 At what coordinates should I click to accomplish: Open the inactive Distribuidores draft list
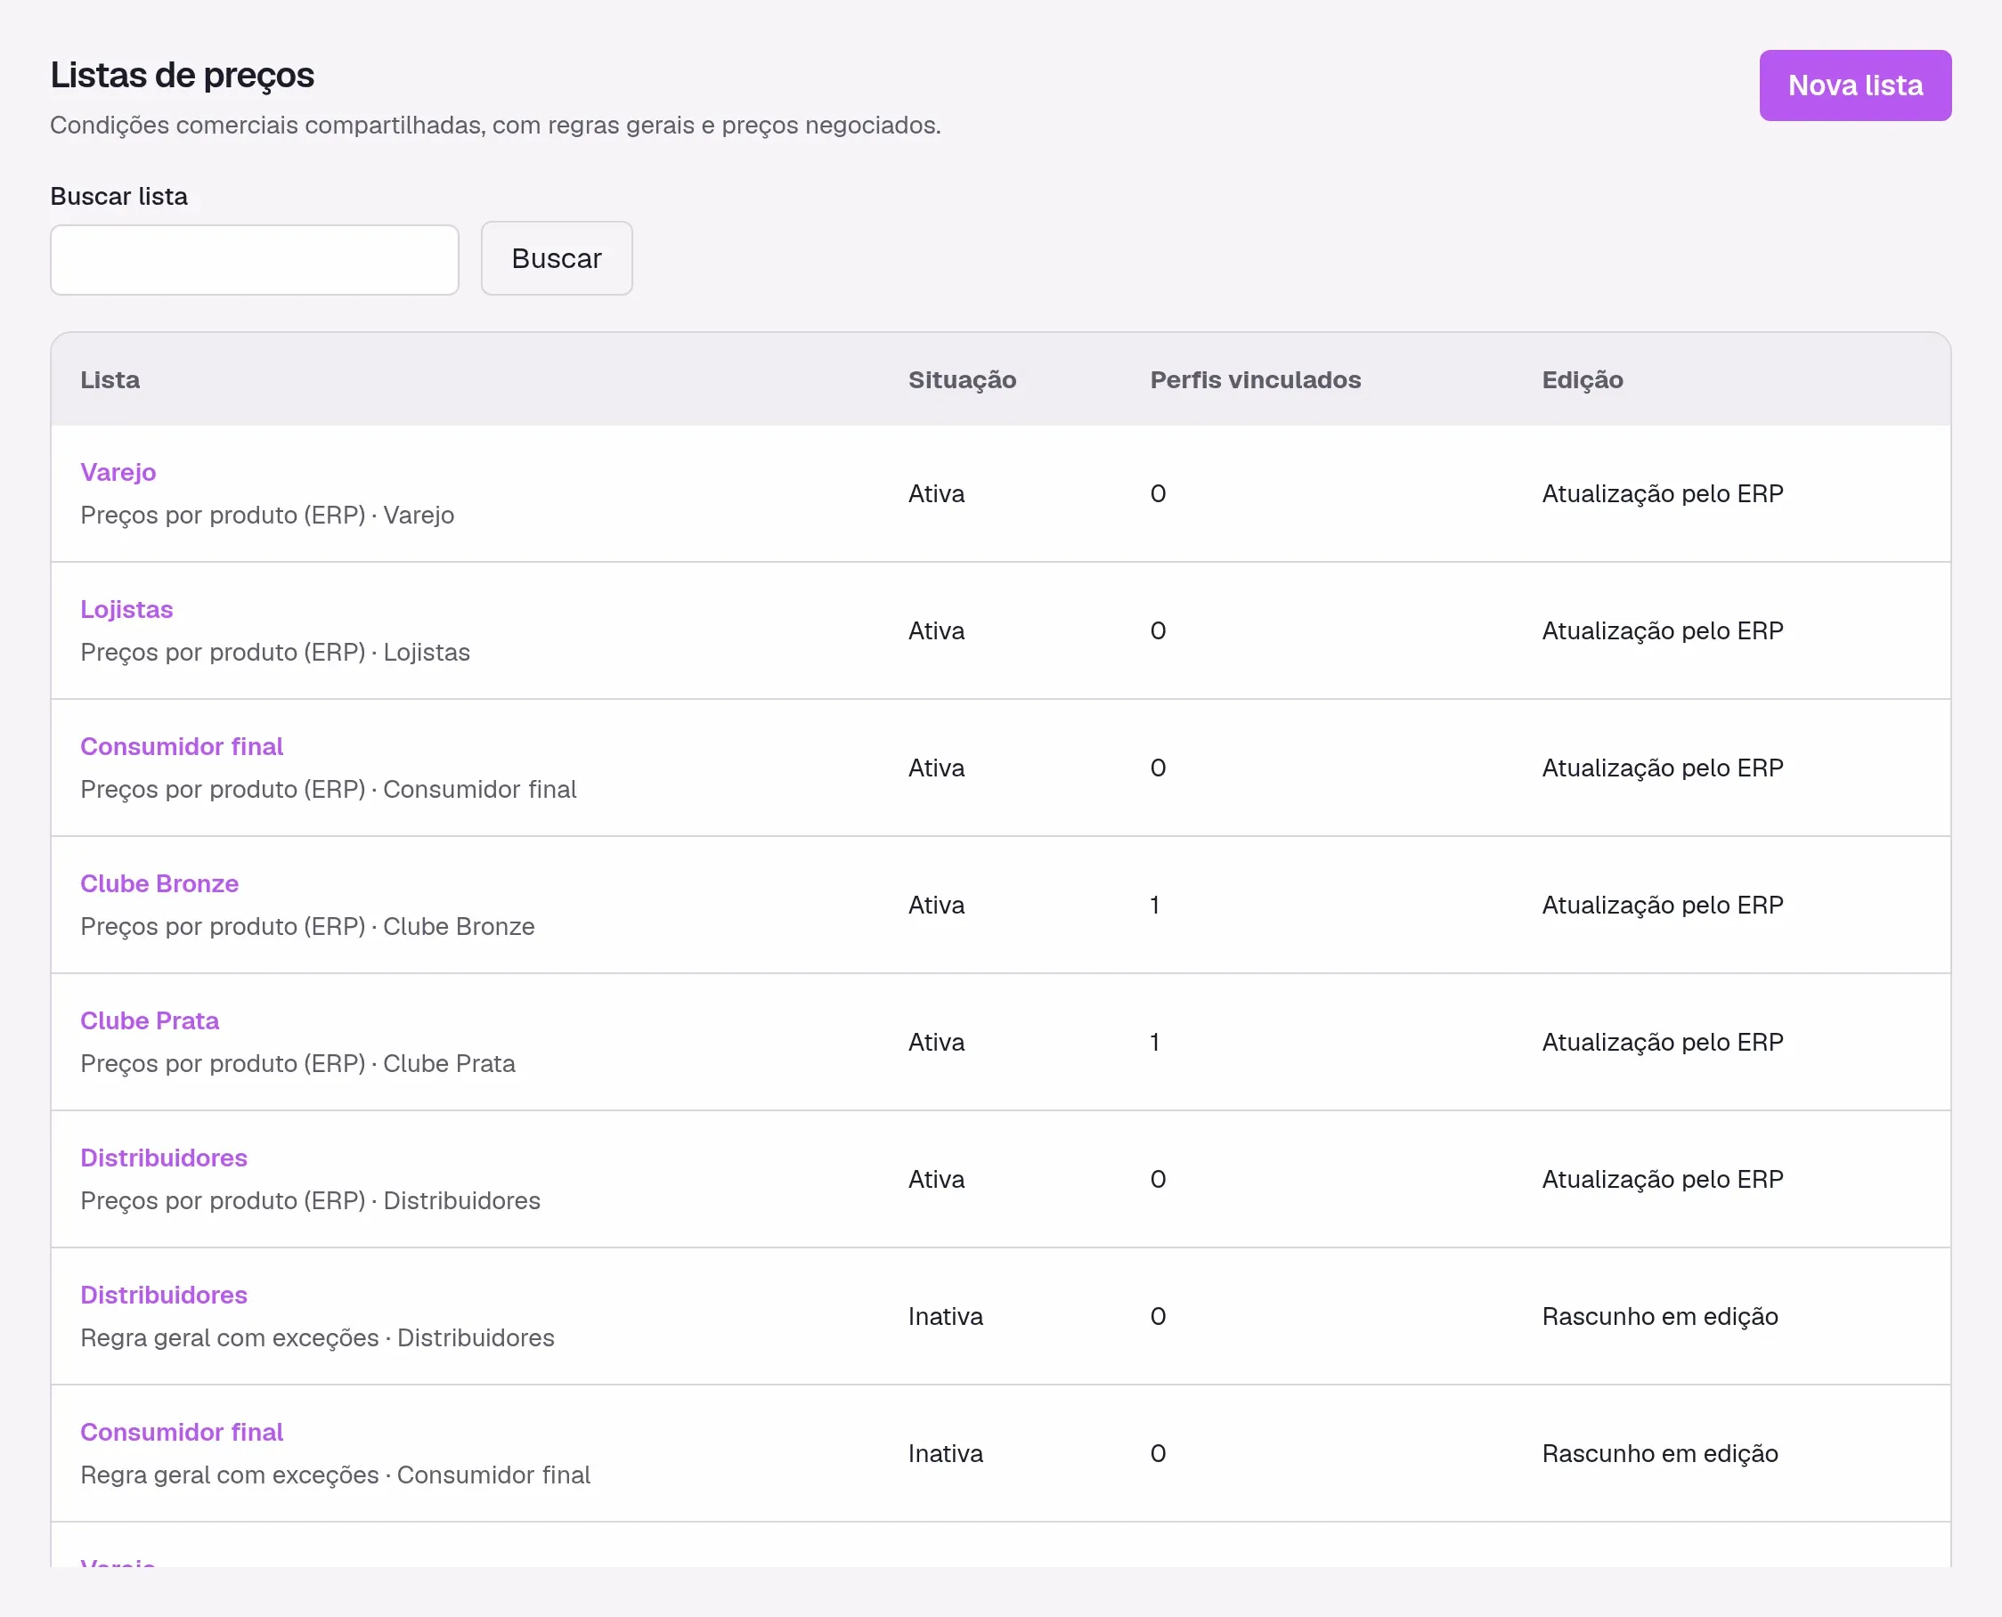click(x=164, y=1295)
